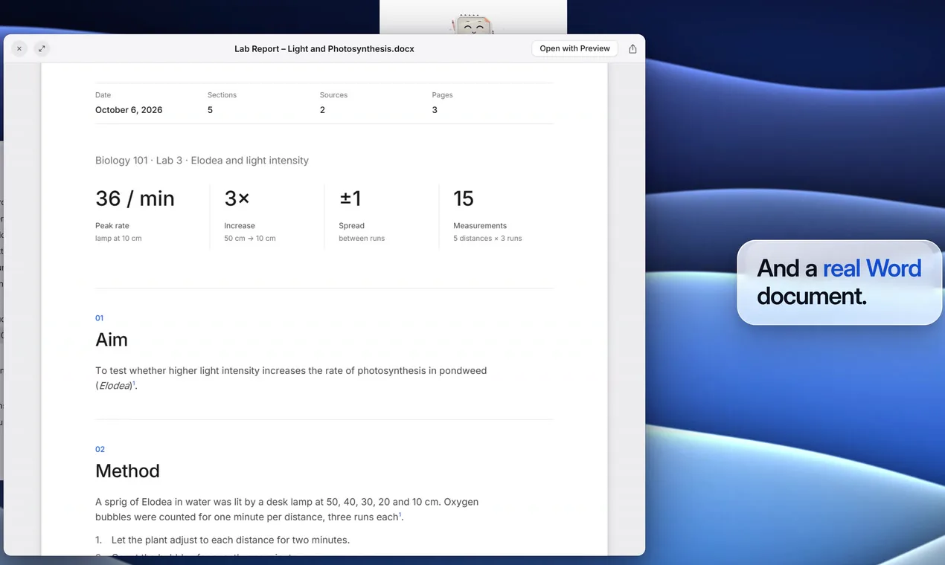Click the Pages label
Viewport: 945px width, 565px height.
click(x=442, y=95)
